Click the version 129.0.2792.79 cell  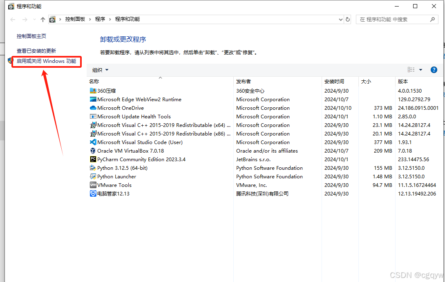coord(414,99)
